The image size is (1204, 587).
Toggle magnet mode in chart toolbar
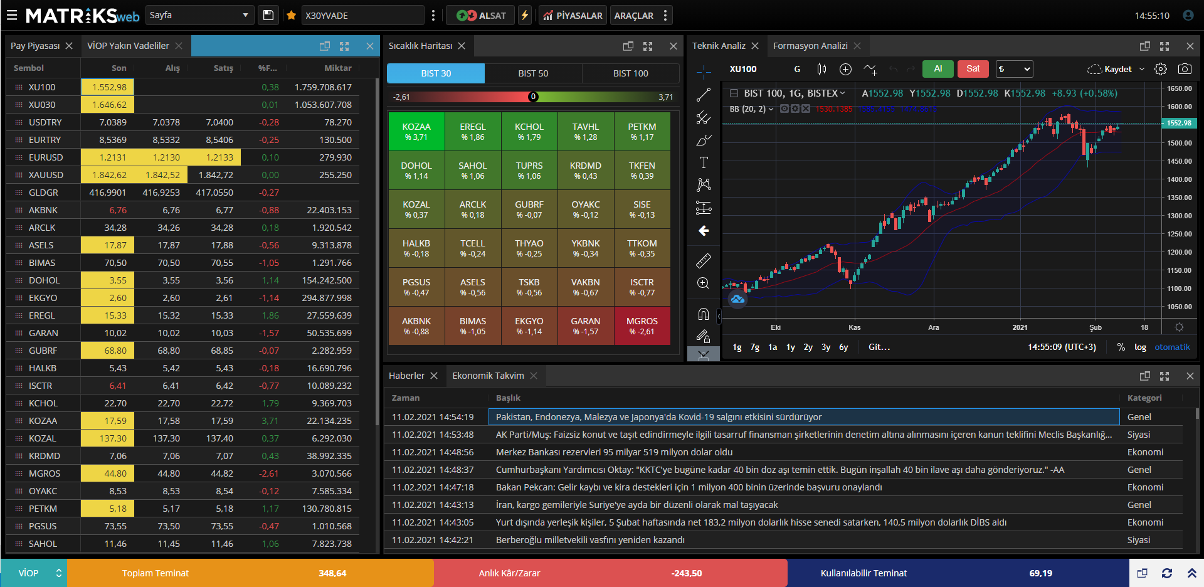click(704, 314)
